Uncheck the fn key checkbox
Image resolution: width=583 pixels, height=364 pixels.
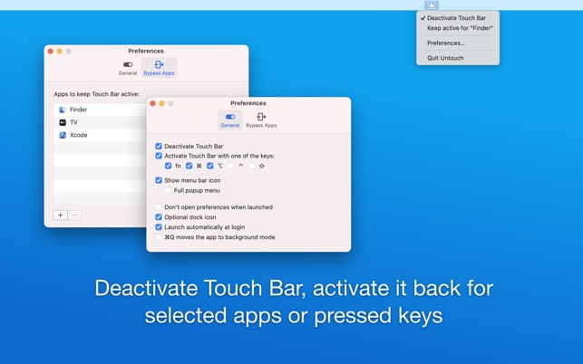click(168, 166)
